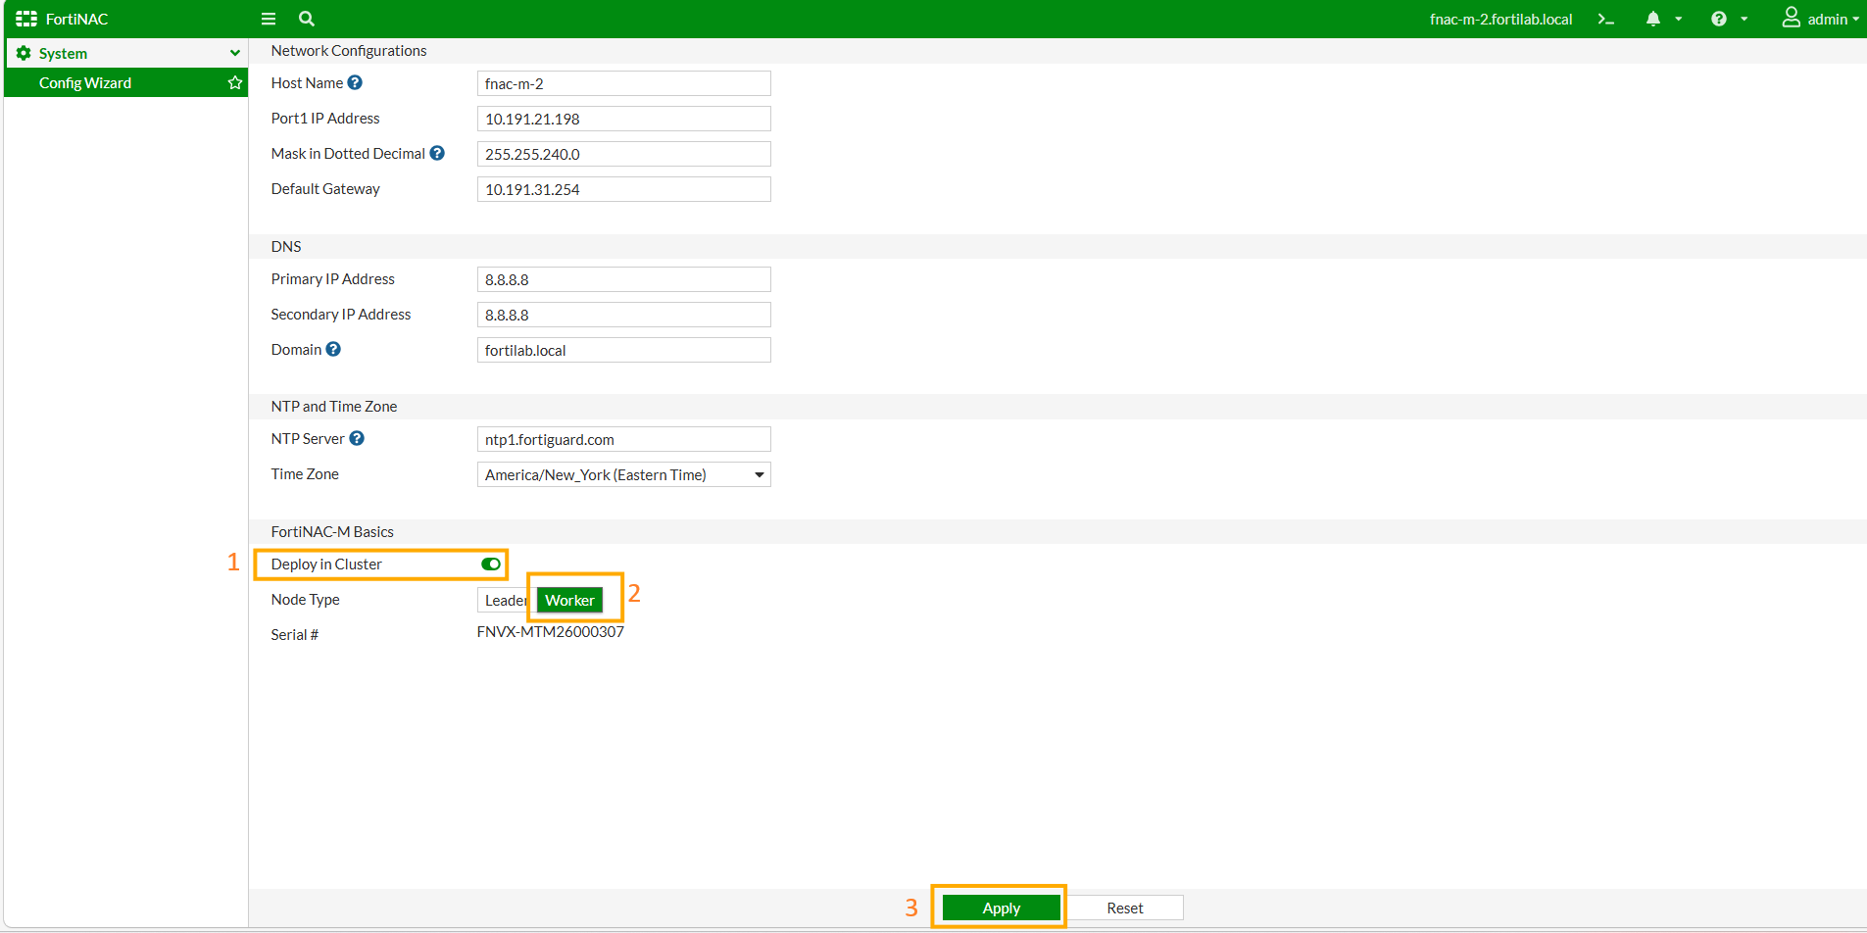
Task: Open the notifications bell icon
Action: click(1653, 19)
